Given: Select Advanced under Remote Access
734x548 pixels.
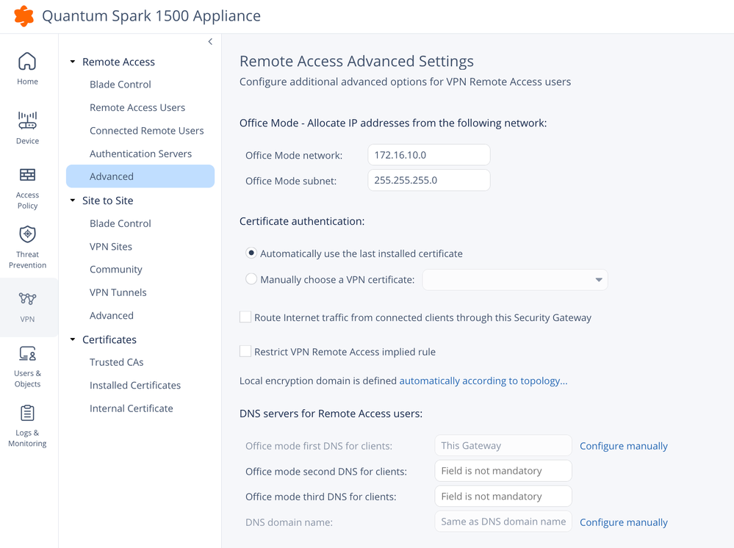Looking at the screenshot, I should click(x=140, y=176).
